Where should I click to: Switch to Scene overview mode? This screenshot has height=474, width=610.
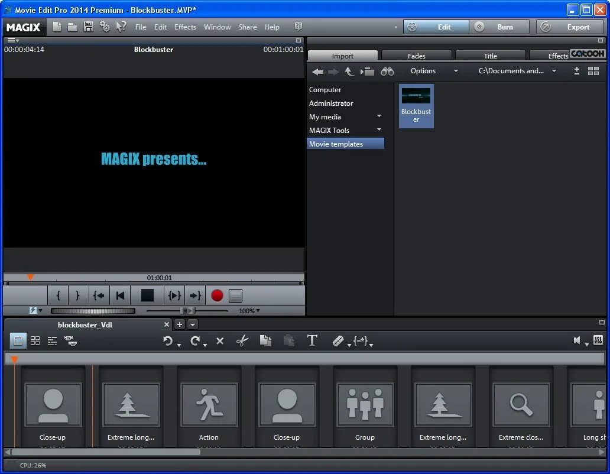coord(35,341)
